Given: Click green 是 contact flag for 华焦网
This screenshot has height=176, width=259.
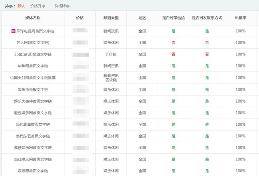Looking at the screenshot, I should coord(207,66).
